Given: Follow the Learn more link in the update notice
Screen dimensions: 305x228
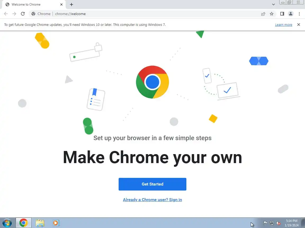Looking at the screenshot, I should (283, 25).
